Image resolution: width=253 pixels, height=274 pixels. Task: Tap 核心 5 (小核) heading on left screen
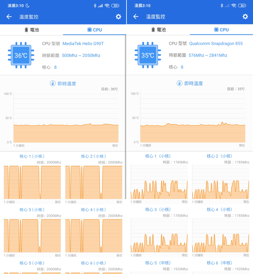[x=32, y=263]
